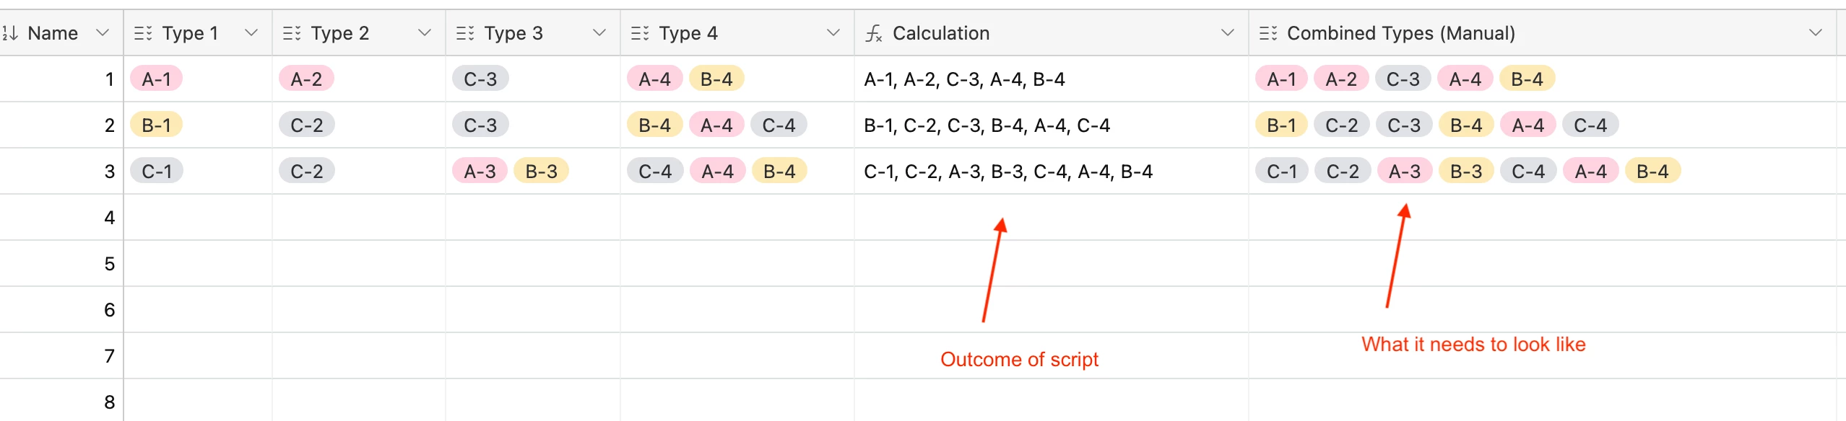Expand the Calculation column menu chevron
Image resolution: width=1846 pixels, height=421 pixels.
pyautogui.click(x=1228, y=33)
